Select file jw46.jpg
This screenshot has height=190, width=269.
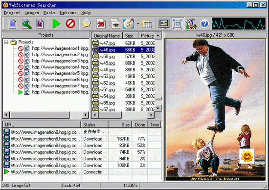(107, 50)
